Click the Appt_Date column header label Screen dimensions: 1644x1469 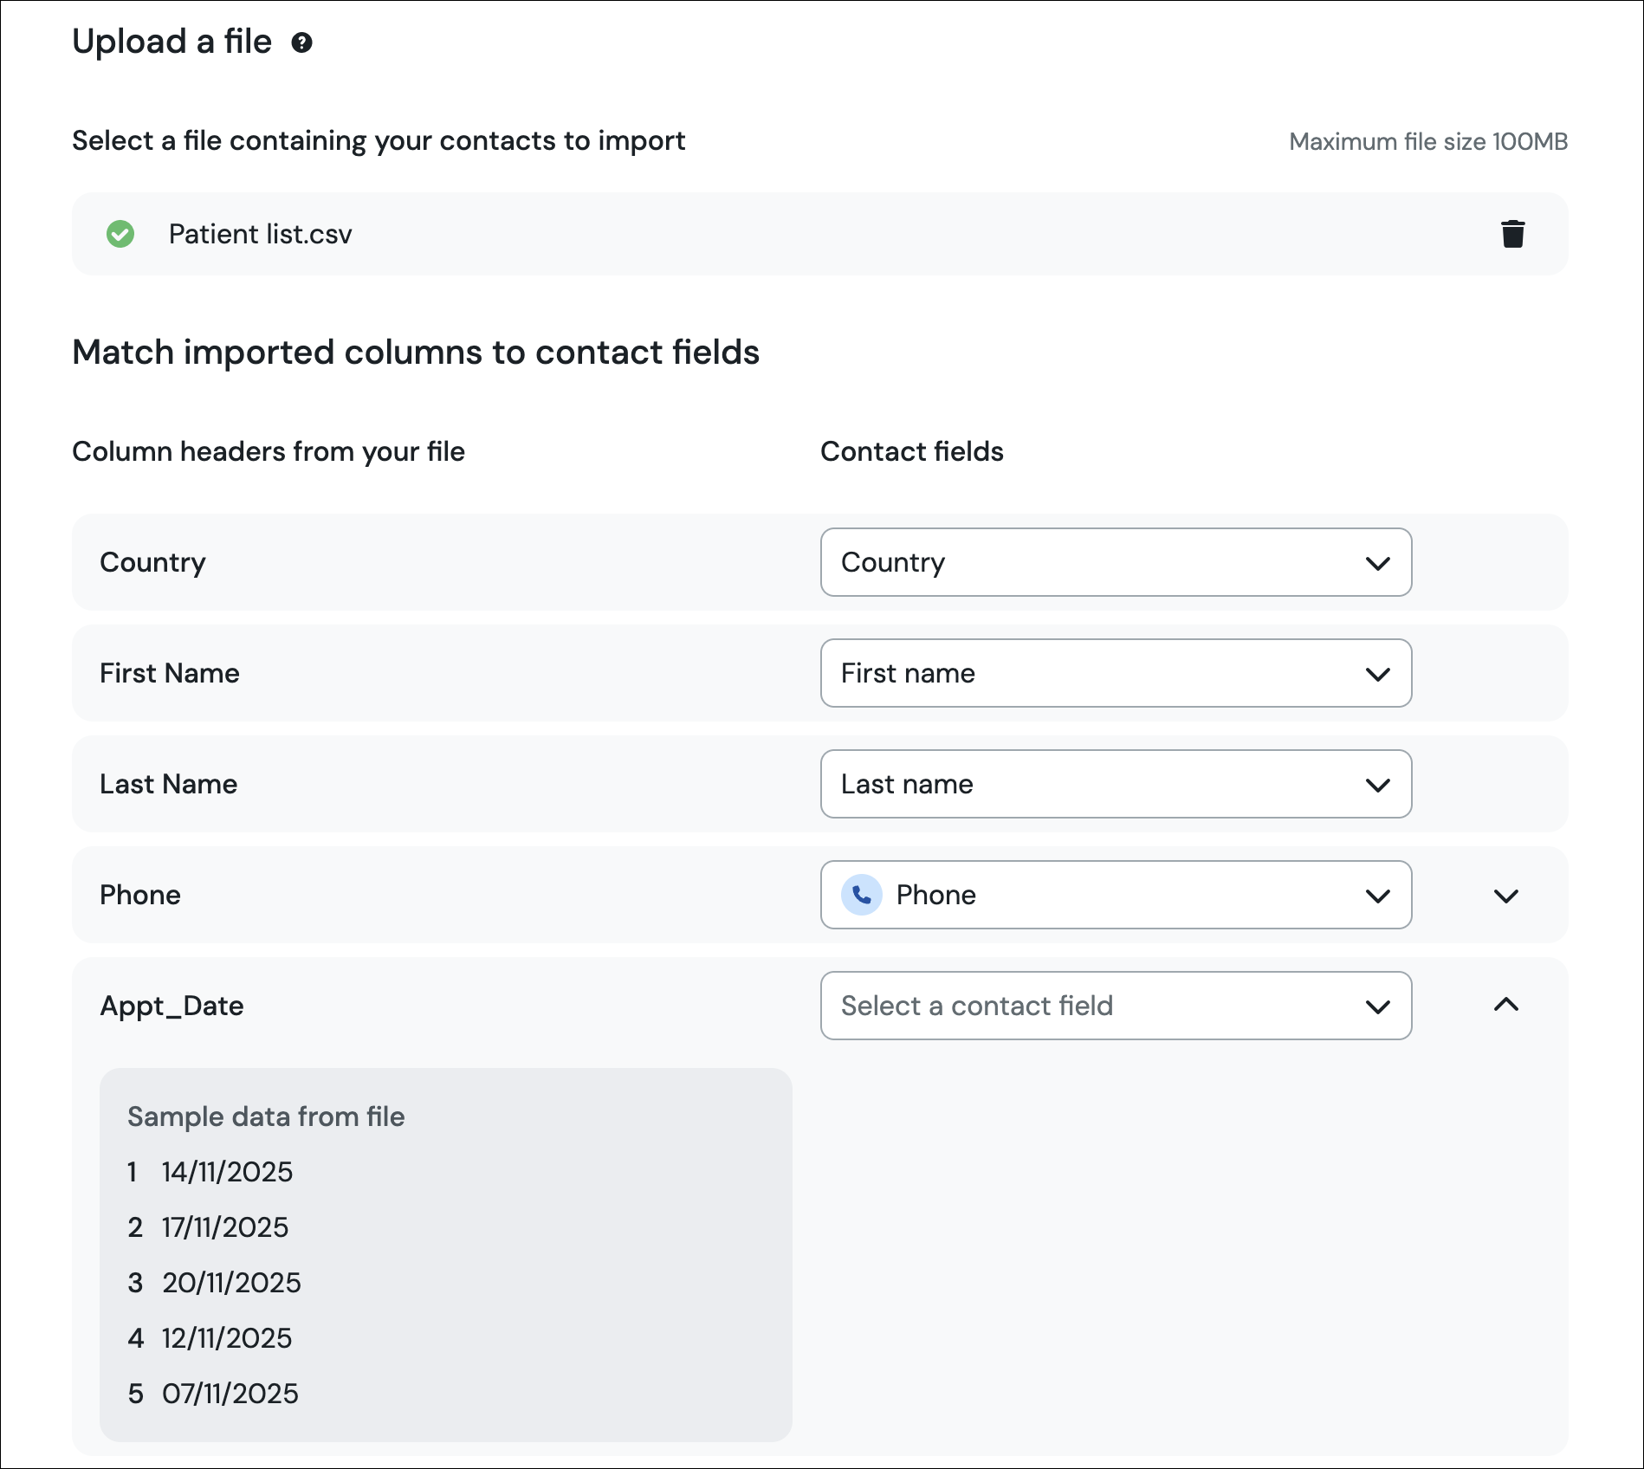click(x=172, y=1006)
